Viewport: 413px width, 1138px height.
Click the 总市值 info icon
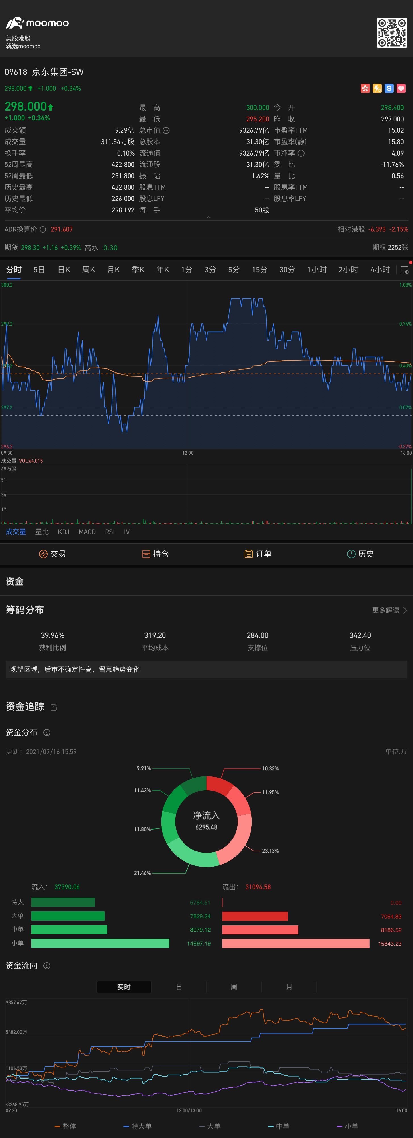tap(166, 130)
